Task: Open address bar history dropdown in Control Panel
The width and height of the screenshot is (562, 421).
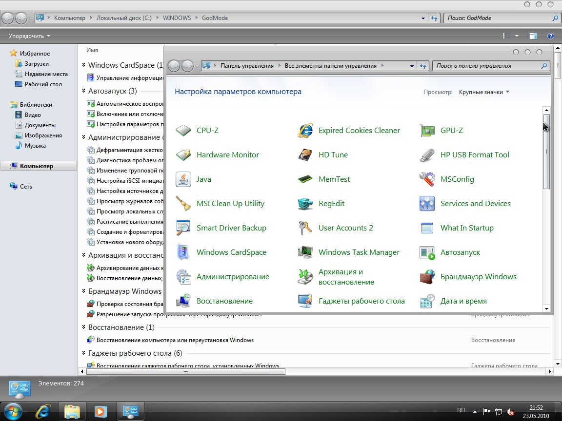Action: [x=412, y=66]
